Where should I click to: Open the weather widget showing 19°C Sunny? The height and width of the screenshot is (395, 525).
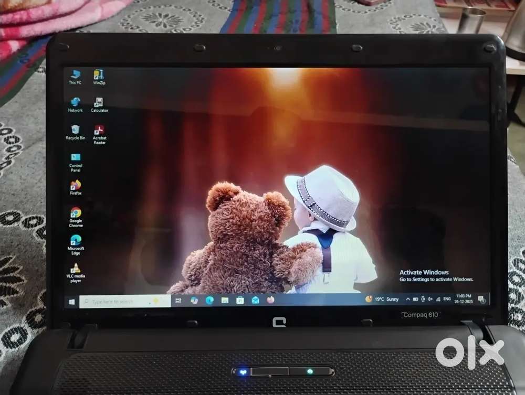(382, 299)
